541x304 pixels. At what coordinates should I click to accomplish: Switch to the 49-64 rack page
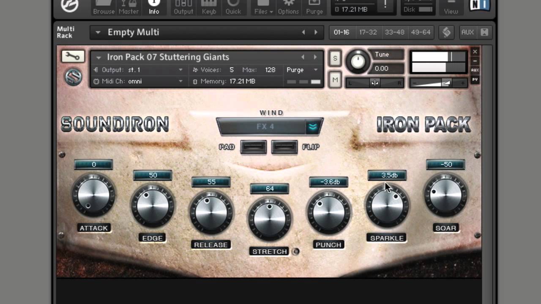tap(421, 32)
